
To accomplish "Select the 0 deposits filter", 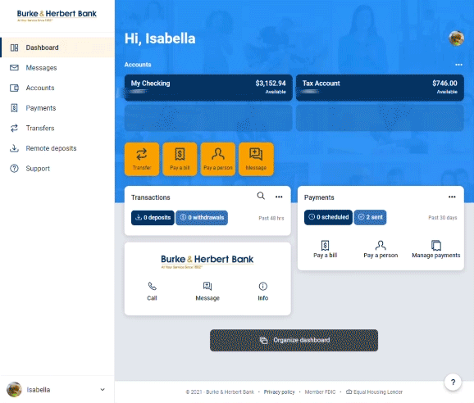I will pyautogui.click(x=153, y=218).
